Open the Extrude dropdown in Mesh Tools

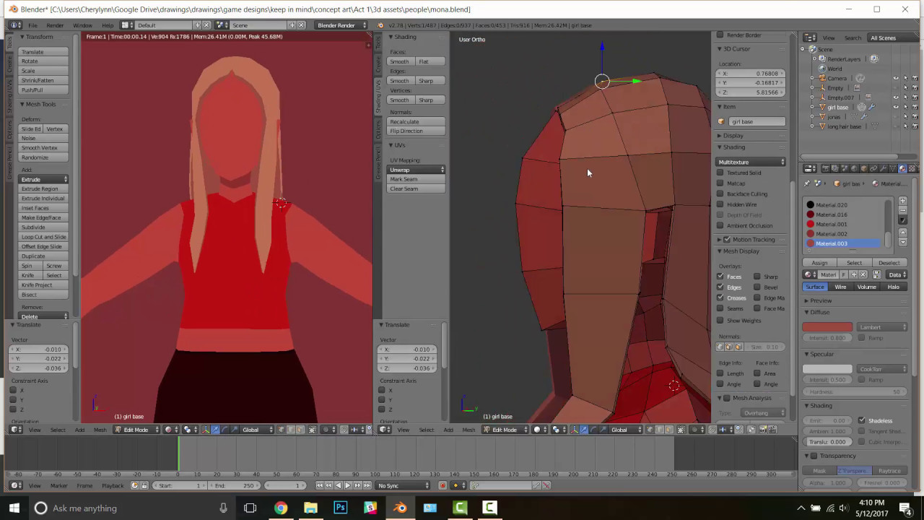(44, 179)
